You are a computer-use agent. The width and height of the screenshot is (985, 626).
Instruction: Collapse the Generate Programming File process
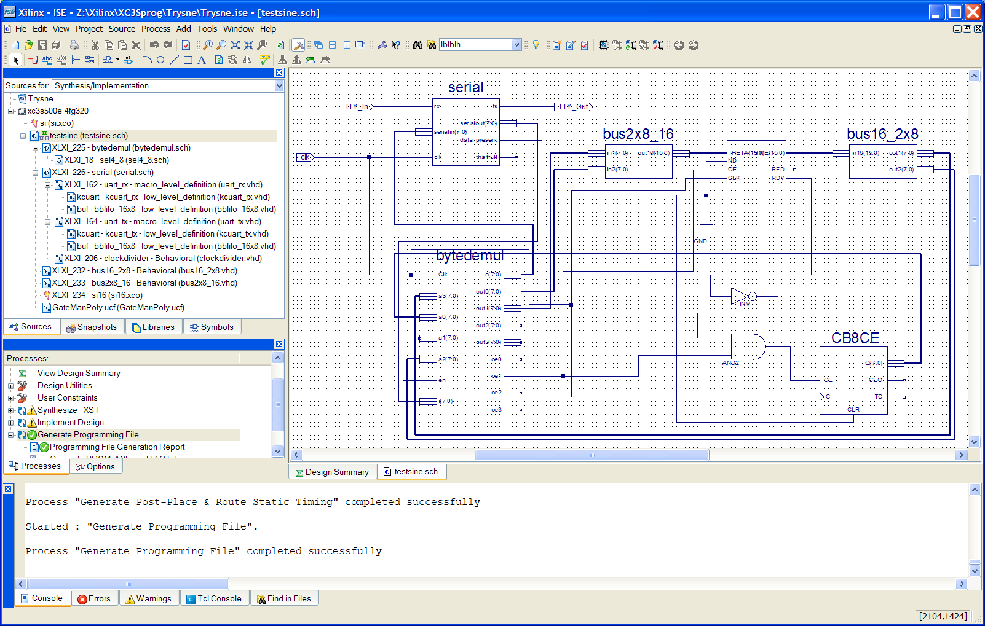coord(10,435)
